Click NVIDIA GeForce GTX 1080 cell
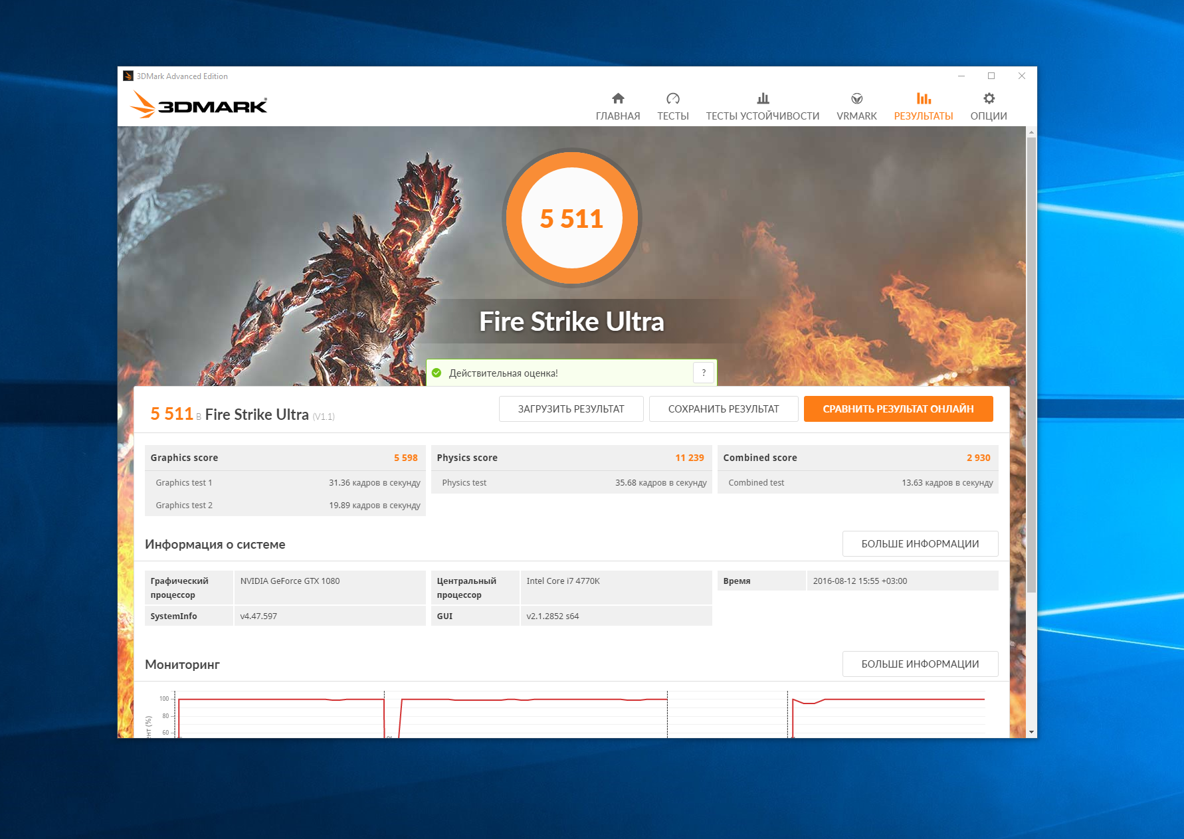Image resolution: width=1184 pixels, height=839 pixels. pos(330,587)
